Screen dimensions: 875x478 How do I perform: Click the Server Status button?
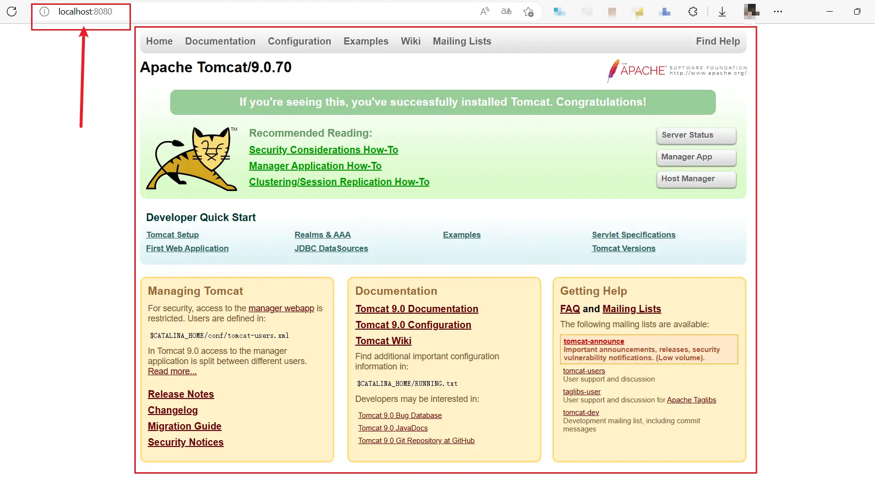[696, 135]
